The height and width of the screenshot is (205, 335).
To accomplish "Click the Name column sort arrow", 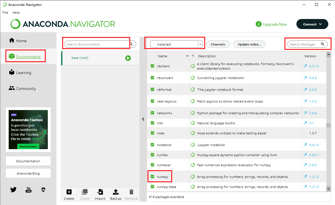I will tap(187, 56).
